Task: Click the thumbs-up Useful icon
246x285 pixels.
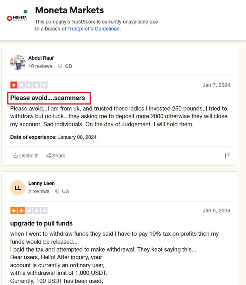Action: [15, 156]
